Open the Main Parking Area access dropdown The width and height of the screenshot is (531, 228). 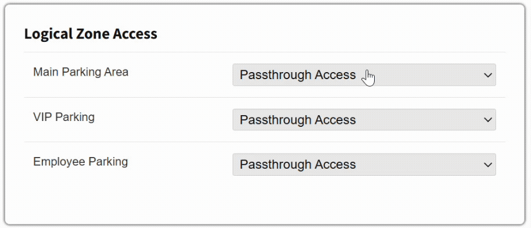(364, 74)
